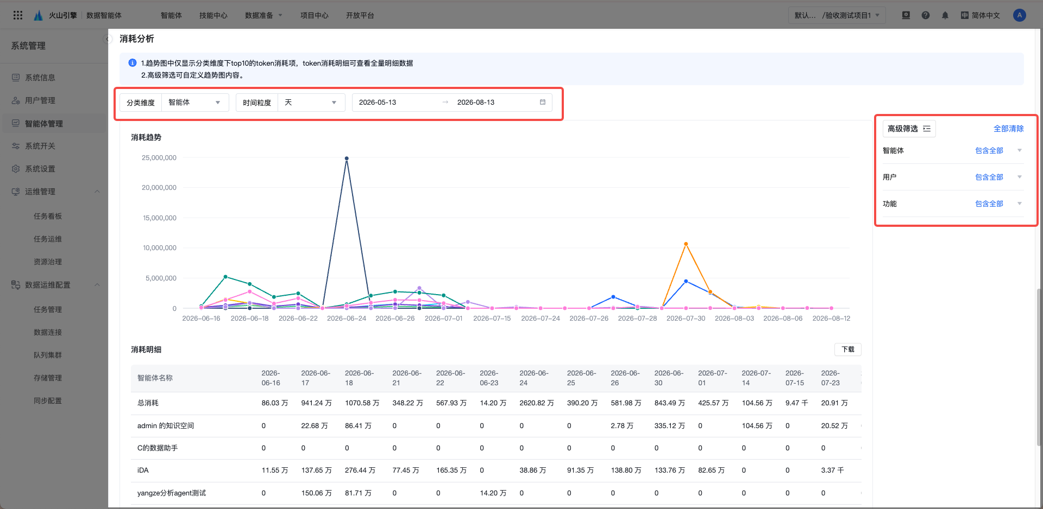The height and width of the screenshot is (509, 1043).
Task: Click the 下载 download button
Action: [848, 349]
